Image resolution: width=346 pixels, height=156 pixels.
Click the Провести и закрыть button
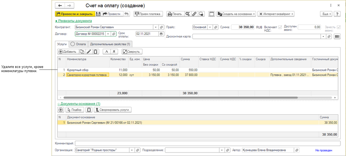coord(74,14)
